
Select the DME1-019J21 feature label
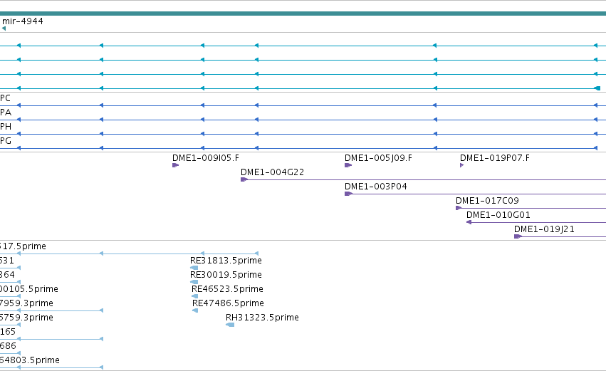544,229
